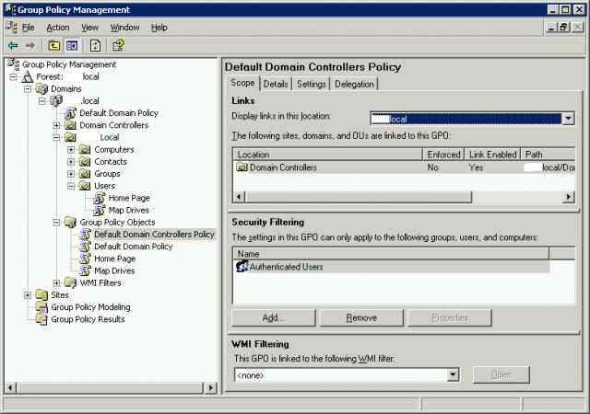590x414 pixels.
Task: Open the Action menu
Action: 58,28
